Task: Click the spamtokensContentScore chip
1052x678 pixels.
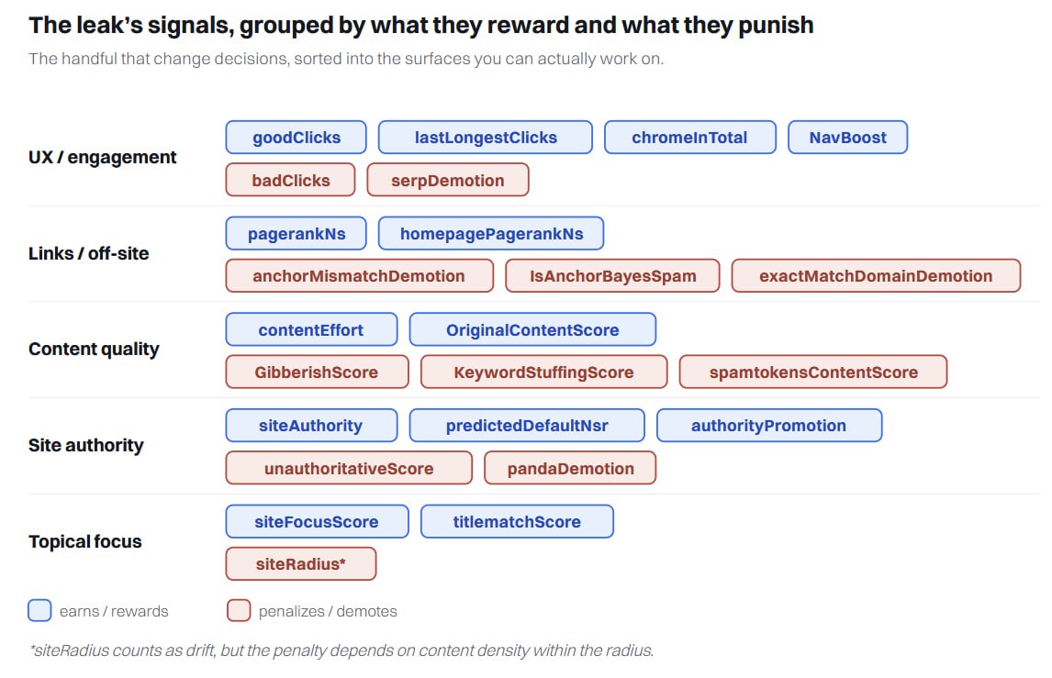Action: 813,372
